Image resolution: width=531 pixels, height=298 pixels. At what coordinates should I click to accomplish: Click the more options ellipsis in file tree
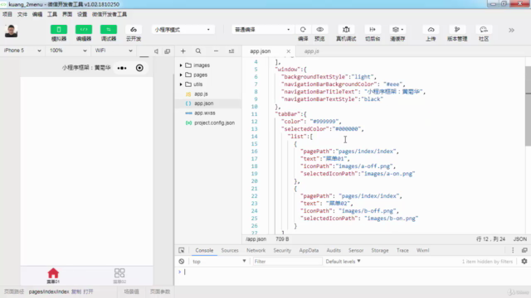(x=216, y=51)
